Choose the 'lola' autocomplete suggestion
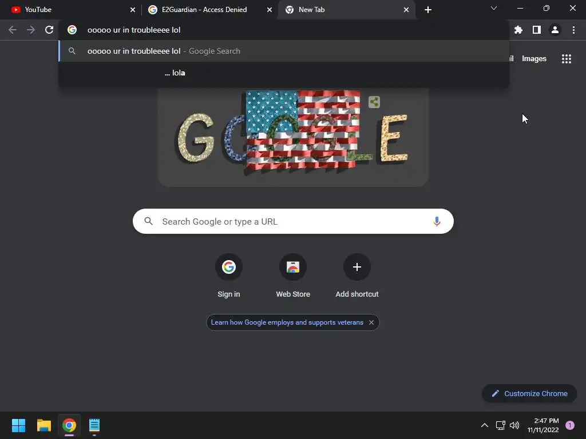586x439 pixels. click(x=284, y=73)
